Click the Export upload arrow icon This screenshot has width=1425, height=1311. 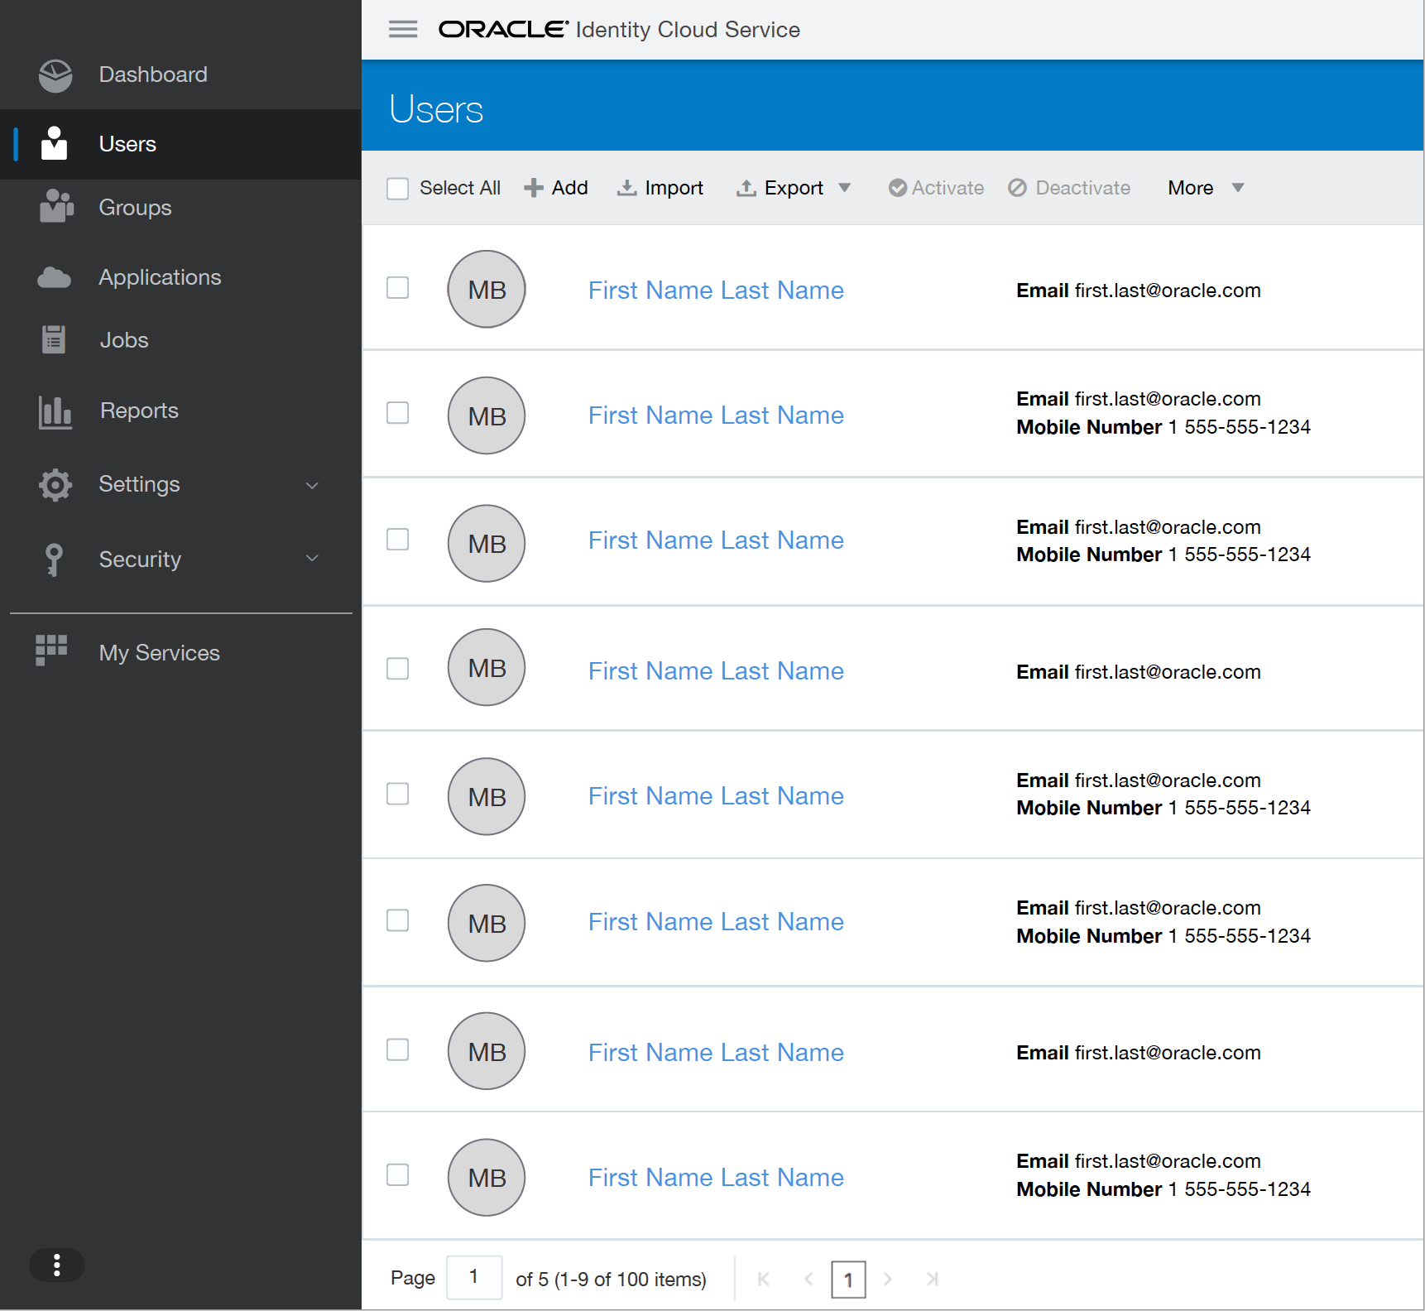[x=746, y=188]
